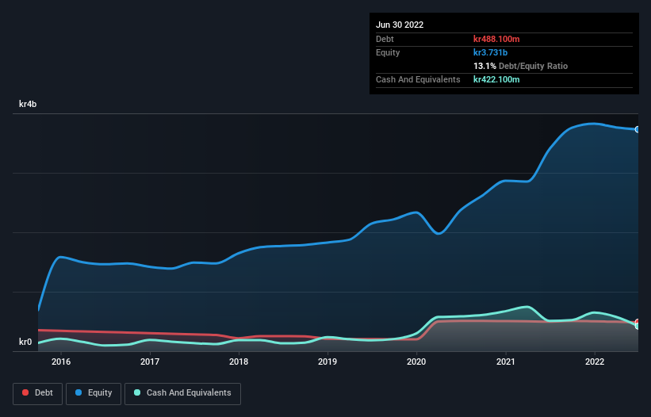651x417 pixels.
Task: Click the 13.1% Debt/Equity Ratio text
Action: 521,66
